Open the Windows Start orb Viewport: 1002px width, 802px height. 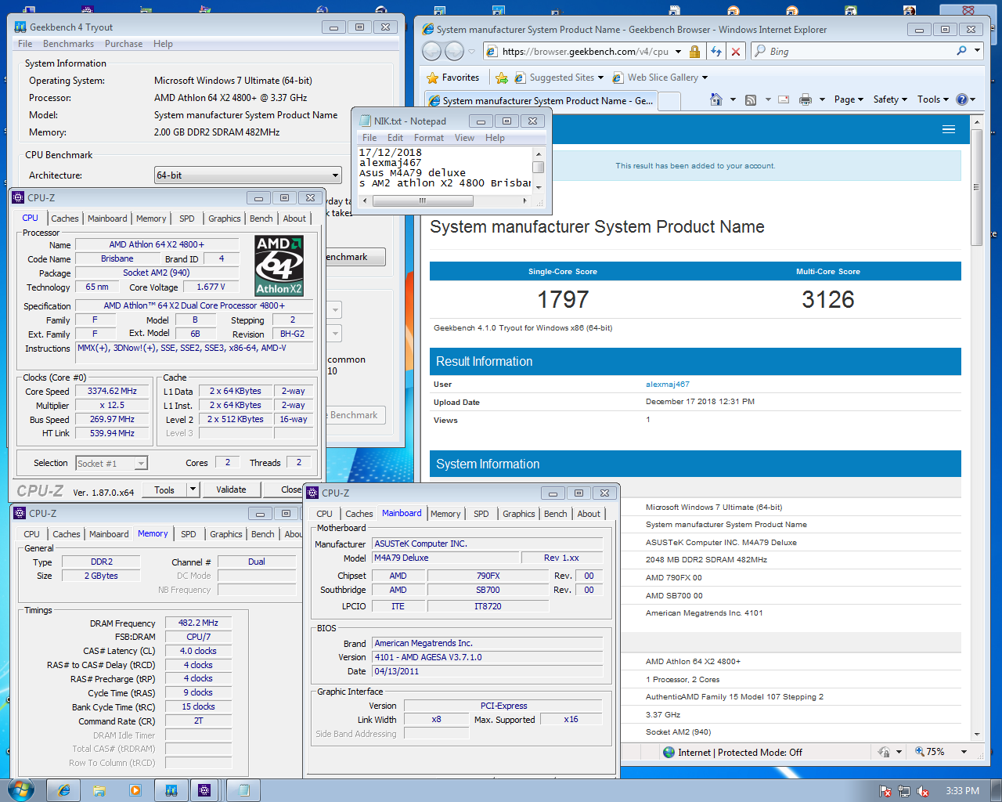click(20, 789)
